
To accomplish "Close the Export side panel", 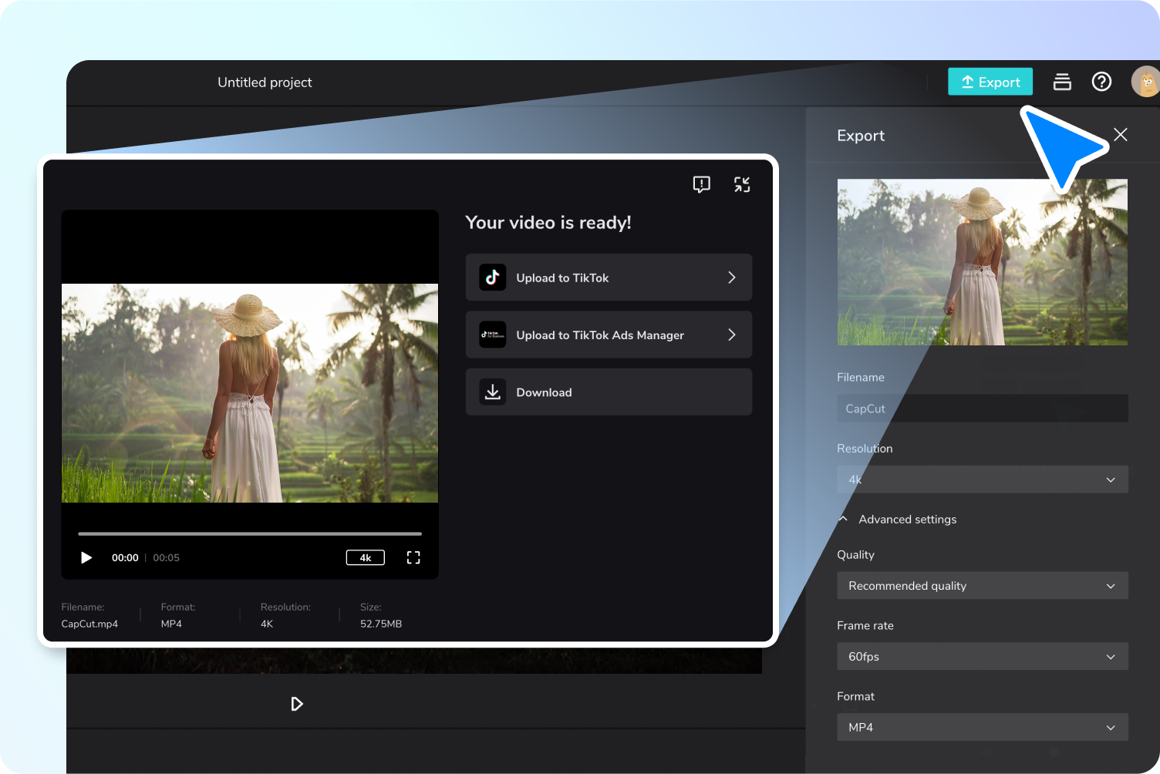I will pyautogui.click(x=1121, y=135).
